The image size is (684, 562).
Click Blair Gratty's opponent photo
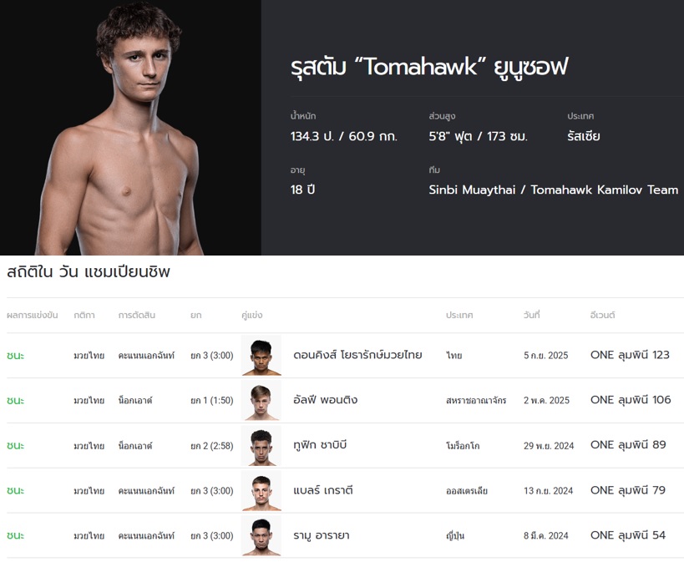click(x=261, y=490)
